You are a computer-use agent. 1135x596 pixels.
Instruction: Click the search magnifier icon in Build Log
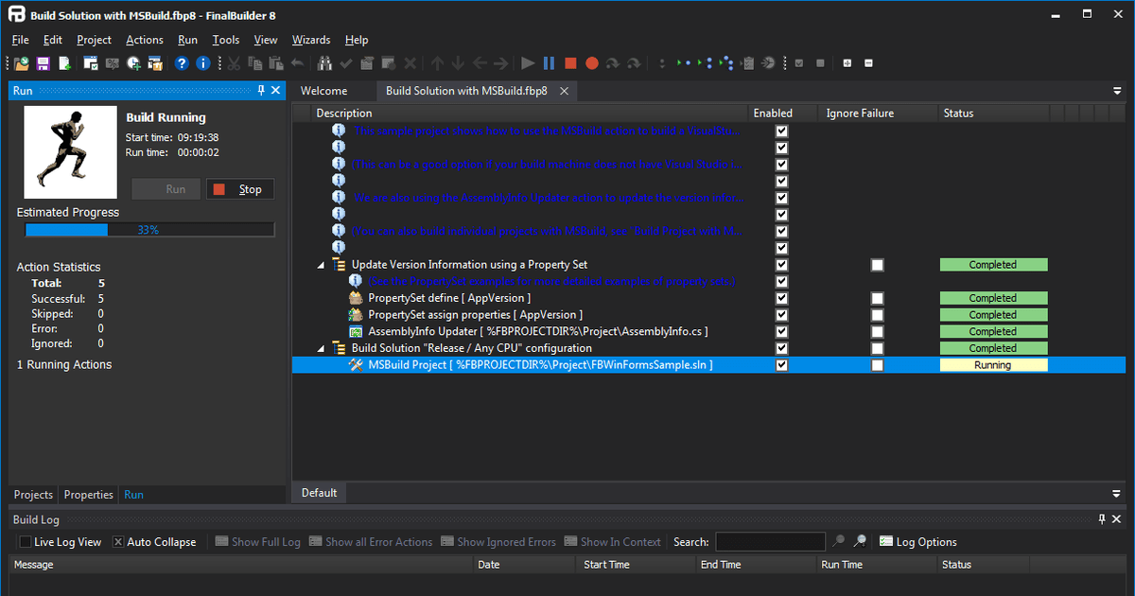tap(838, 541)
